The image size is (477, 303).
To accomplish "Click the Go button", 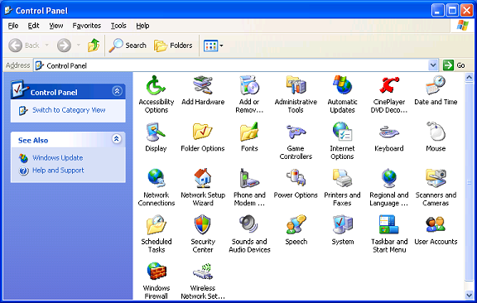I will coord(454,65).
